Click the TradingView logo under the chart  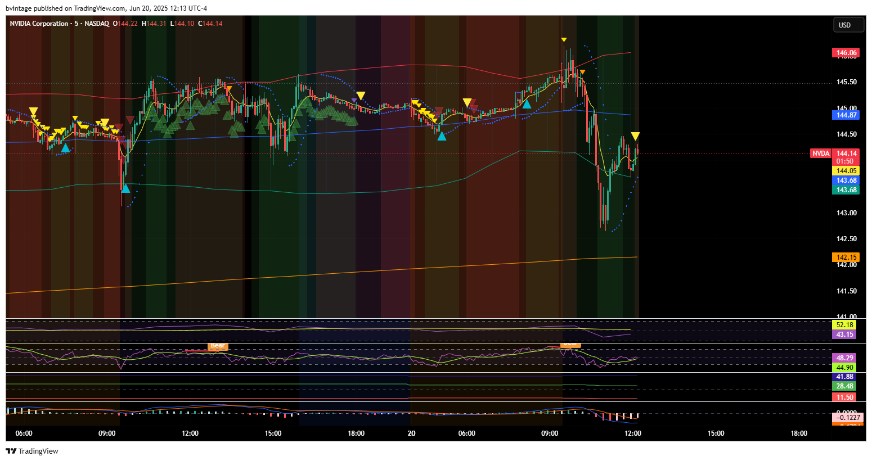click(x=32, y=451)
